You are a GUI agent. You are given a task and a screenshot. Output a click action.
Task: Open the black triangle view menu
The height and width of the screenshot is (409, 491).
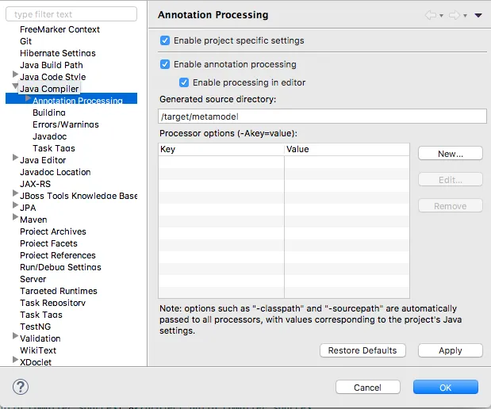pyautogui.click(x=478, y=16)
